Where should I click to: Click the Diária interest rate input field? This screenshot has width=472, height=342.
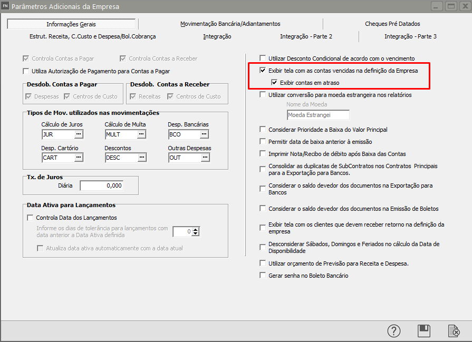tap(101, 185)
